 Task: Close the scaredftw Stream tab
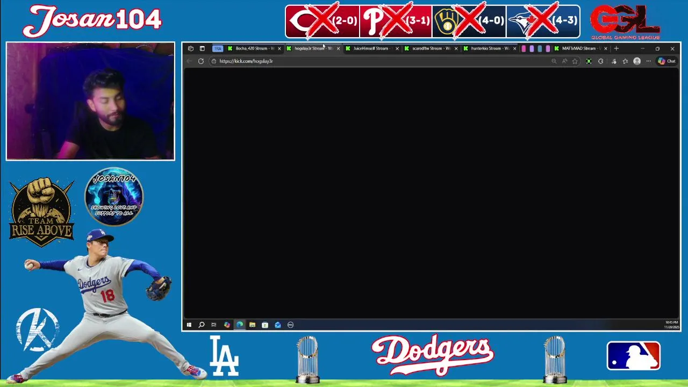[x=456, y=48]
